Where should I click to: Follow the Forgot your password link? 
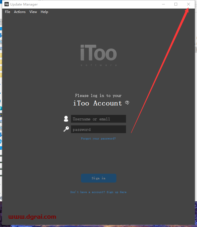(x=98, y=139)
